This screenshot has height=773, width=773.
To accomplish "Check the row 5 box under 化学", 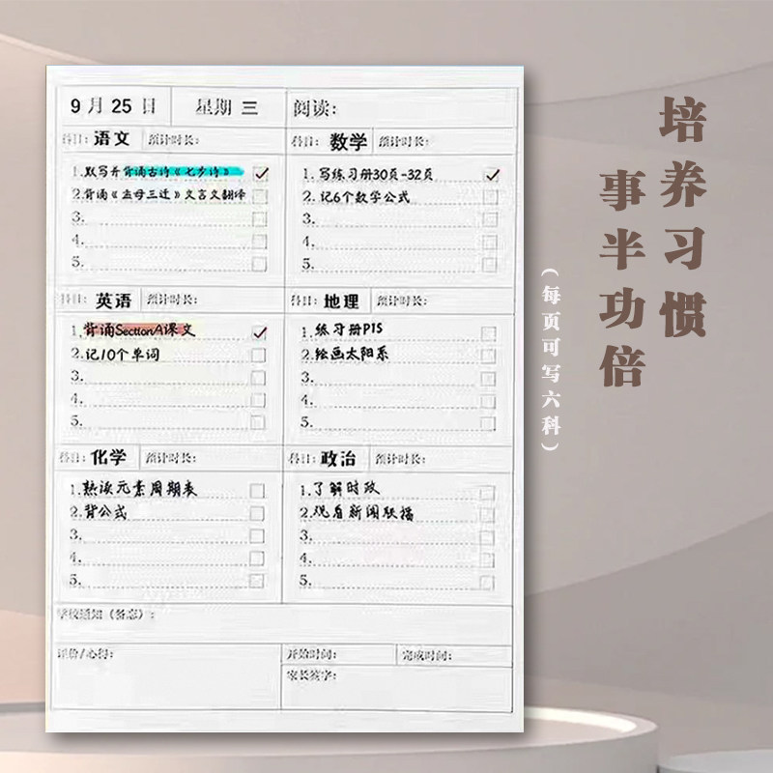I will tap(256, 581).
